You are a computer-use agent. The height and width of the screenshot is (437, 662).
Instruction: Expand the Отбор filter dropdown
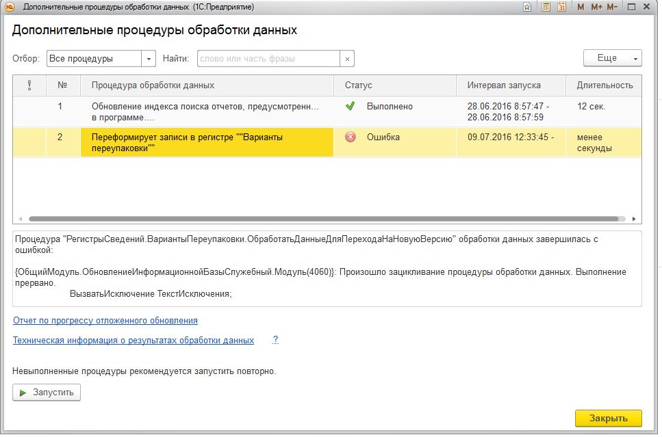(149, 59)
